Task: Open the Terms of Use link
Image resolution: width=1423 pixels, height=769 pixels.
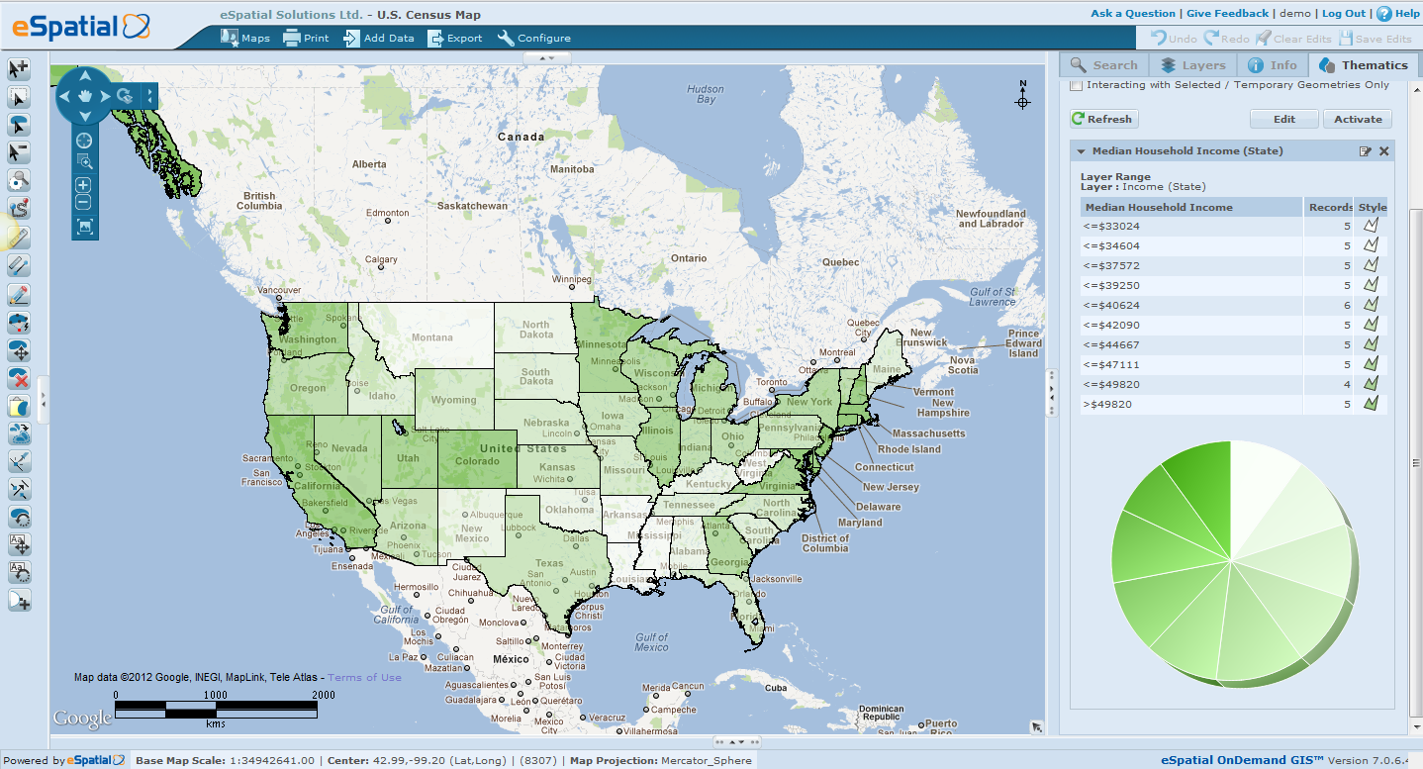Action: coord(364,678)
